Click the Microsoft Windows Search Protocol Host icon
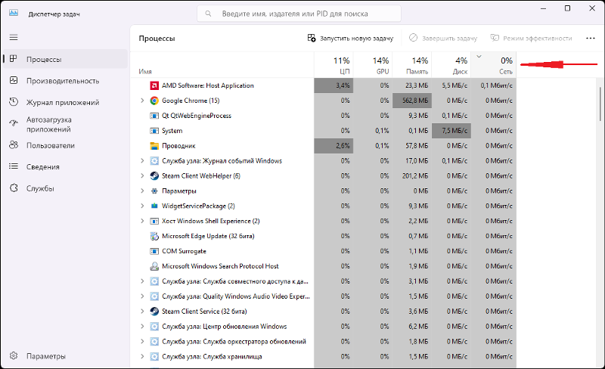This screenshot has width=605, height=369. [154, 266]
